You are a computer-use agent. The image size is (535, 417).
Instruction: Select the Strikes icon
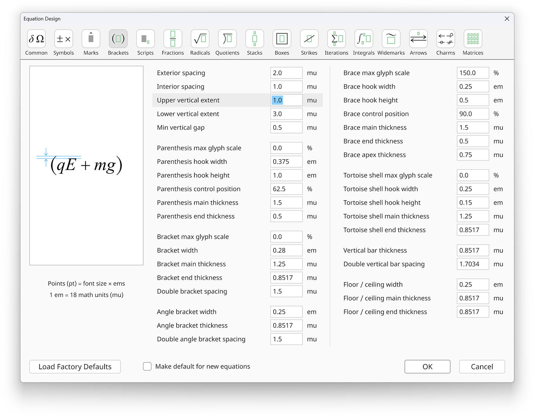click(309, 42)
